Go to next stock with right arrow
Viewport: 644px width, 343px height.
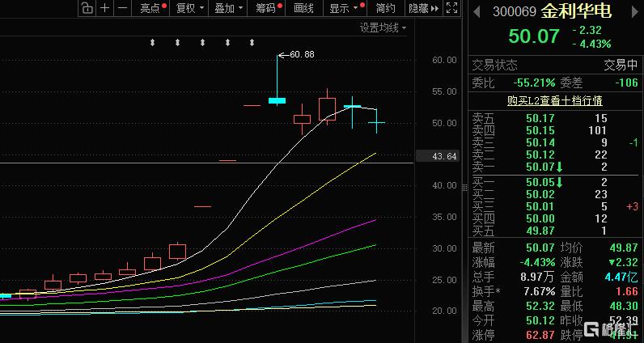coord(635,11)
